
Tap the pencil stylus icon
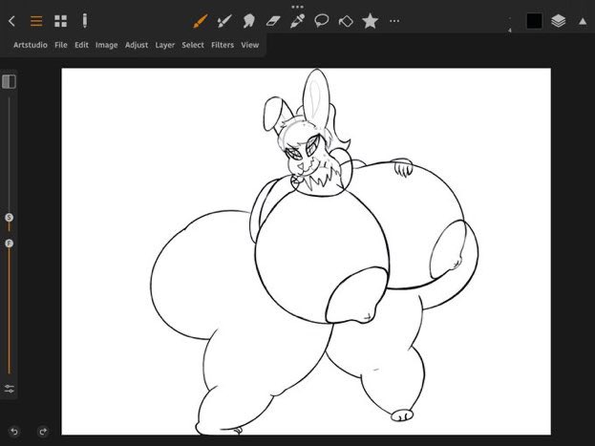[x=85, y=21]
